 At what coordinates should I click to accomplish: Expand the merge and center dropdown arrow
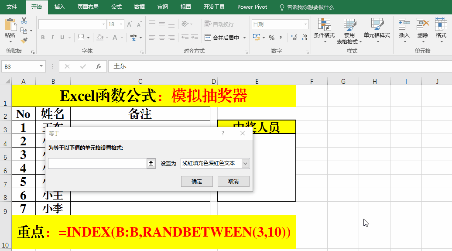pyautogui.click(x=244, y=38)
